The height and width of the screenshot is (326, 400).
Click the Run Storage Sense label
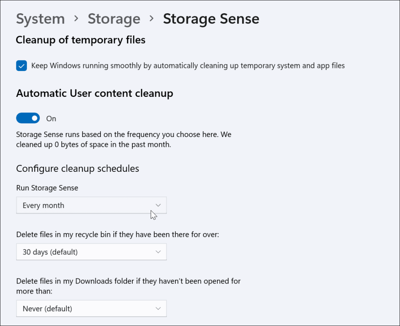tap(47, 188)
